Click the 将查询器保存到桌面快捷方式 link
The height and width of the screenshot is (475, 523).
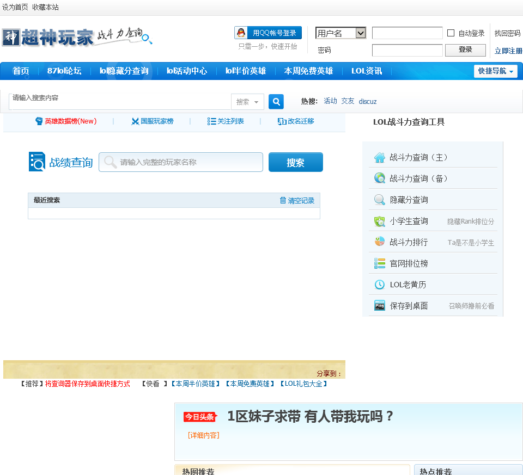(x=87, y=384)
